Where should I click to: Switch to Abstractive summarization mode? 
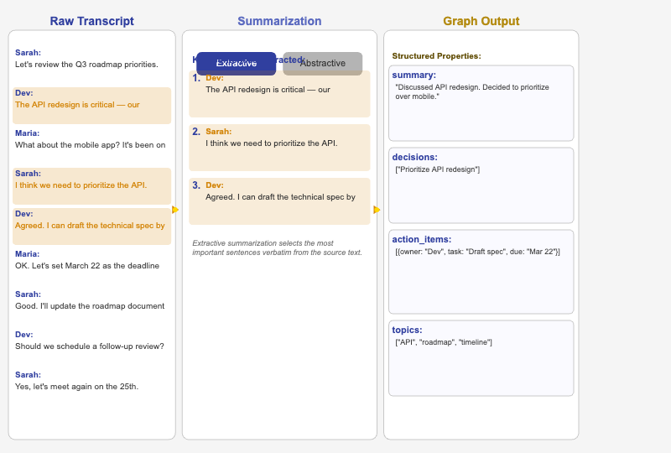[x=323, y=64]
